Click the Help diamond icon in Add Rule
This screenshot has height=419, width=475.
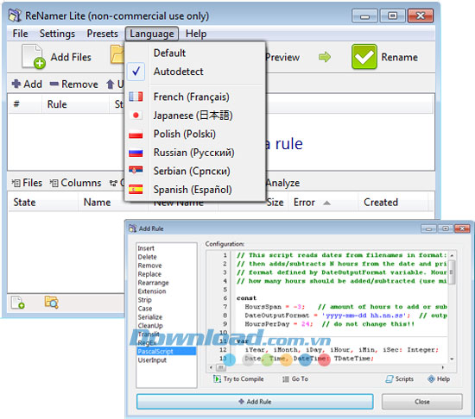(431, 378)
